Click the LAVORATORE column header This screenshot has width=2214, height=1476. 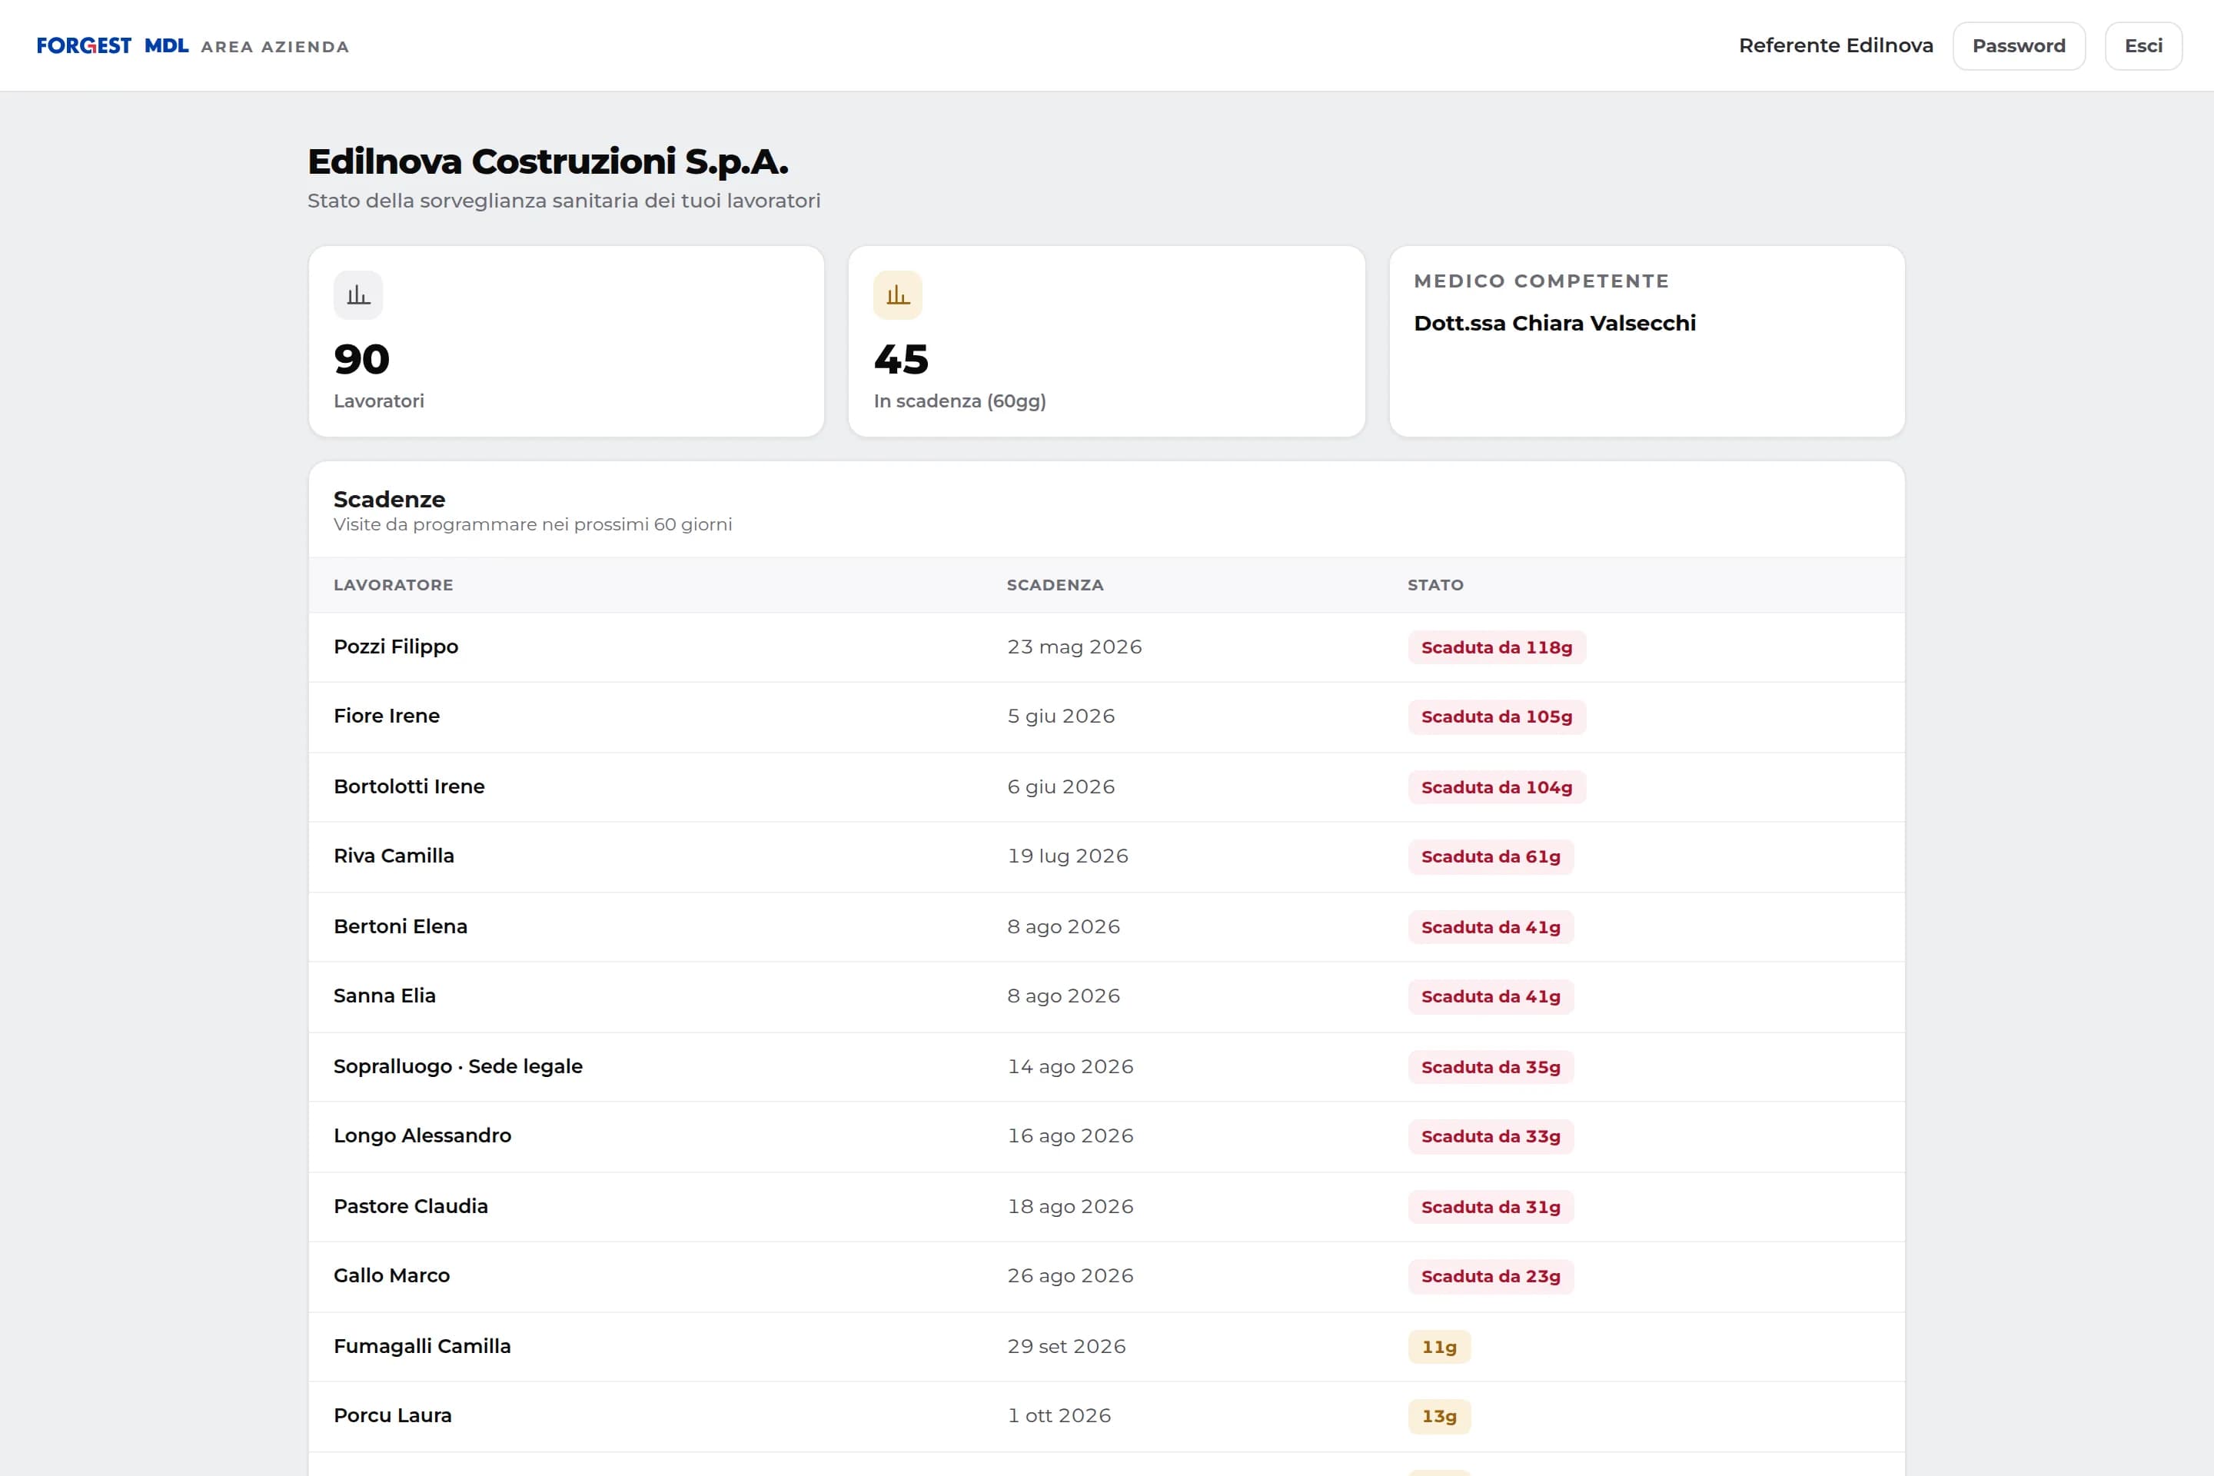pyautogui.click(x=394, y=584)
